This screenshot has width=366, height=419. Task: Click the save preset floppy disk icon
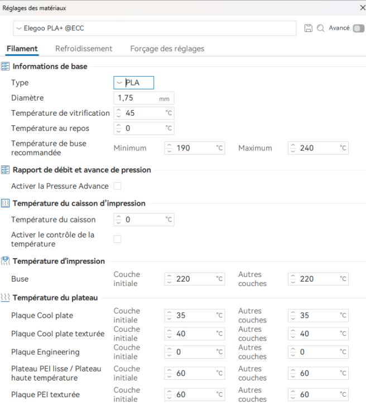309,28
